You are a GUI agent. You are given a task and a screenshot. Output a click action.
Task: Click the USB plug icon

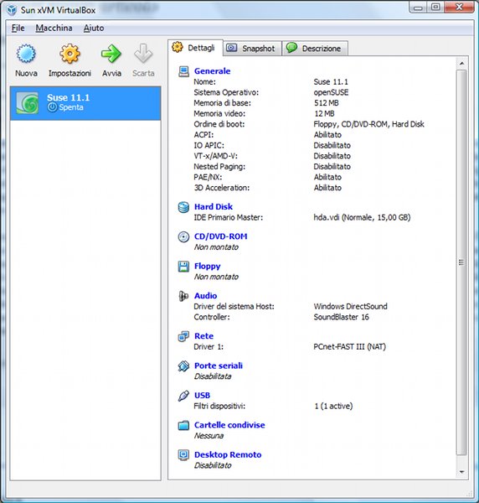tap(183, 396)
